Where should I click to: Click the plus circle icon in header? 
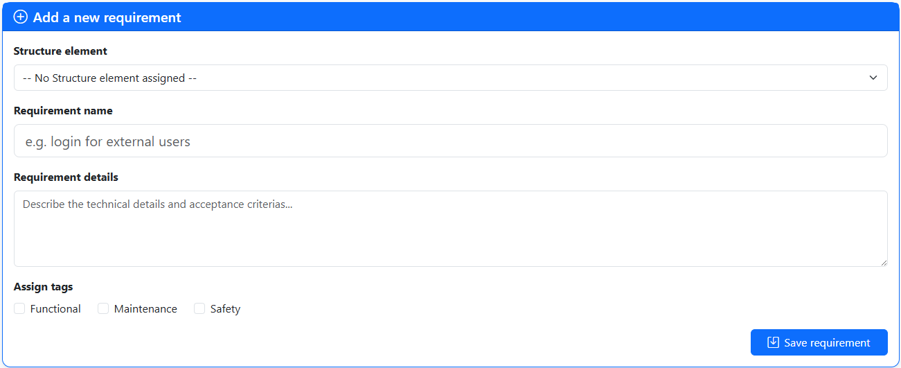(21, 17)
